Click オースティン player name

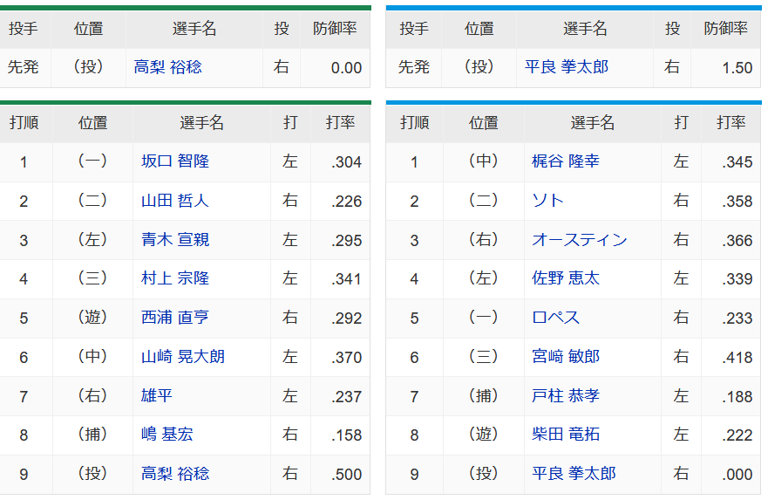(x=580, y=240)
